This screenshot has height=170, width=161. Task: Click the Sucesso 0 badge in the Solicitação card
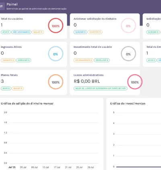pos(153,32)
